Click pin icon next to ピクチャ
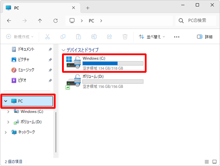Image resolution: width=220 pixels, height=166 pixels. click(x=50, y=60)
